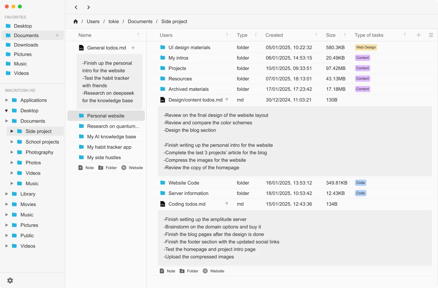This screenshot has width=438, height=288.
Task: Add a Website in the right panel footer
Action: 213,271
